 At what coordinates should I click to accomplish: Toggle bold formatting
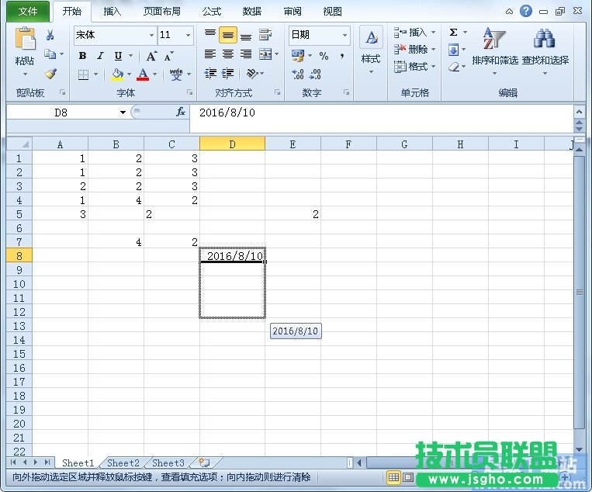[82, 56]
